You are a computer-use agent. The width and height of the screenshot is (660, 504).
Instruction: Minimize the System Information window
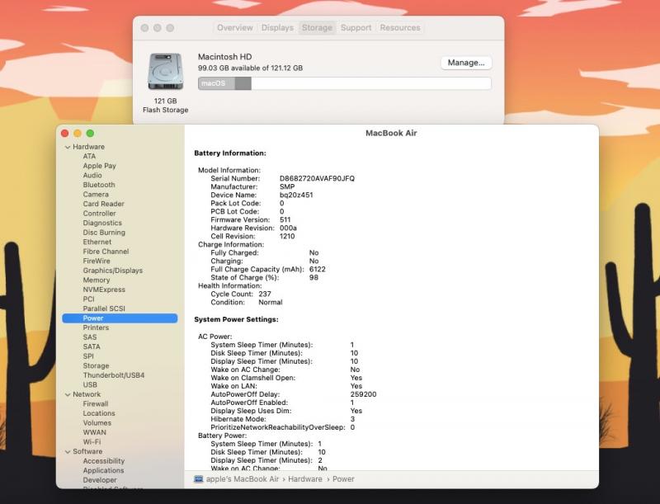point(78,134)
